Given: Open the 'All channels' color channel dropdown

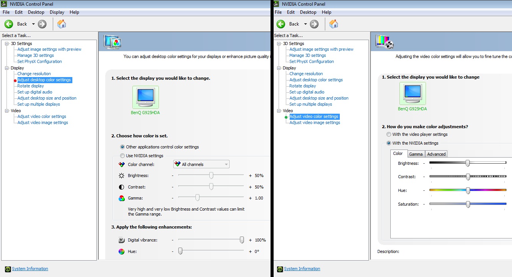Looking at the screenshot, I should [x=201, y=164].
